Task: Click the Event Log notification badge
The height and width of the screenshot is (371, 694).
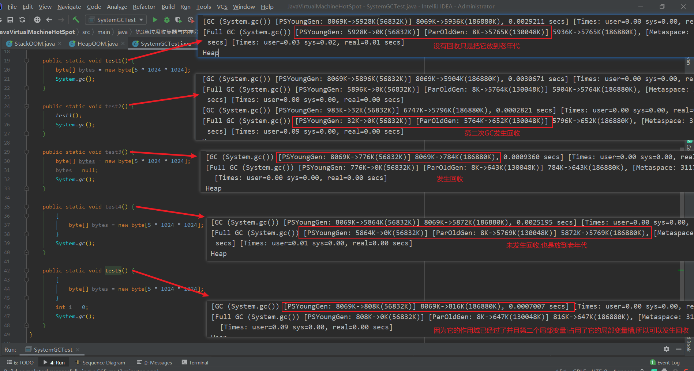Action: pos(653,362)
